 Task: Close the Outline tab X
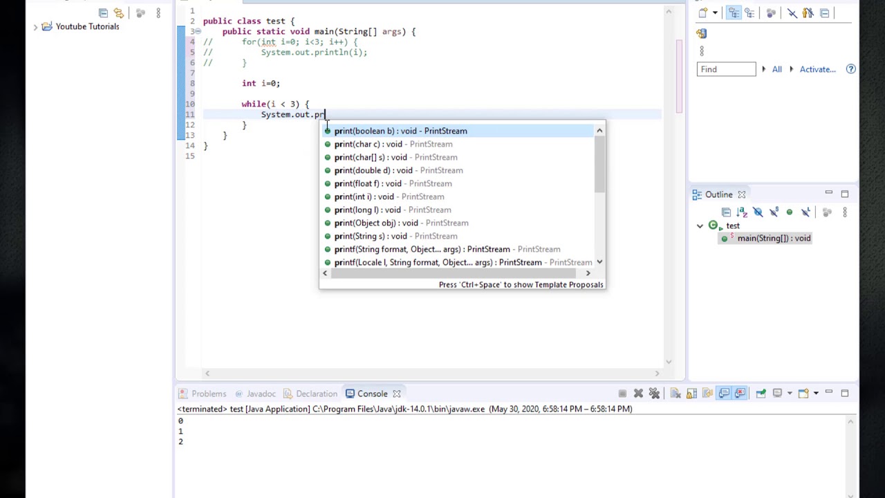click(x=742, y=195)
